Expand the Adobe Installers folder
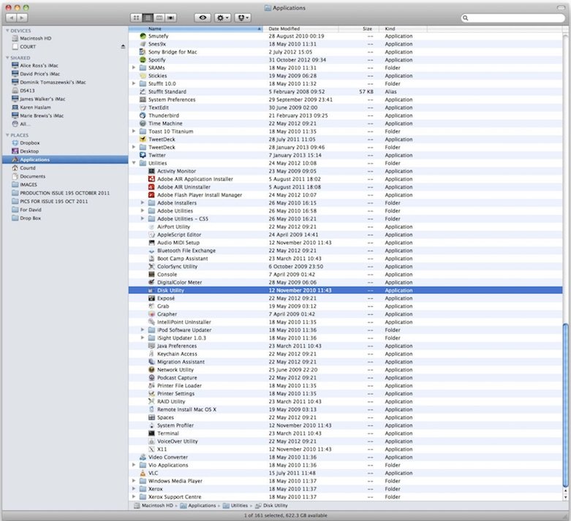The image size is (571, 521). tap(143, 203)
